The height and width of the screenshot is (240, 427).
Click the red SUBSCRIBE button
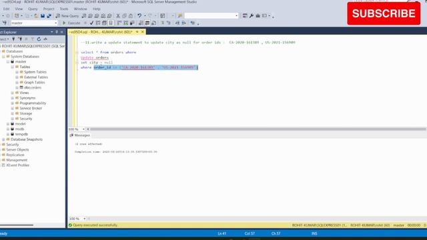[x=384, y=13]
